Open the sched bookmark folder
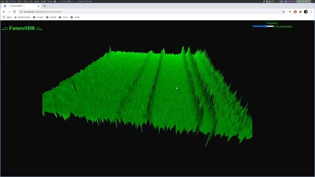Screen dimensions: 315x177 51,17
